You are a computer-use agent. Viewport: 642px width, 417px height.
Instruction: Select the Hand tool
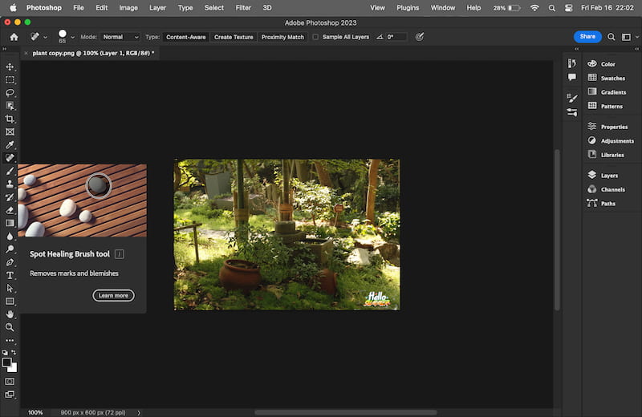coord(10,314)
